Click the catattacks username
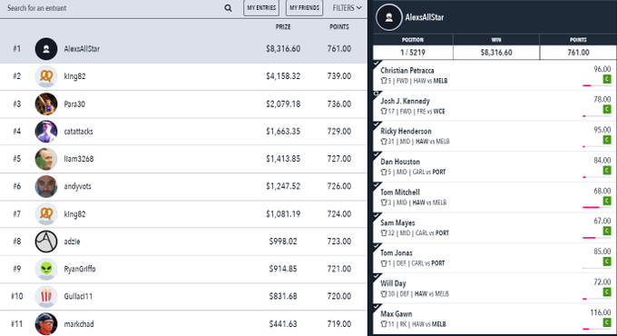The image size is (617, 336). [x=78, y=131]
